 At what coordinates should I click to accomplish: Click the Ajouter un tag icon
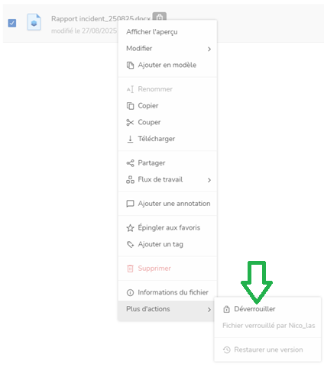130,245
